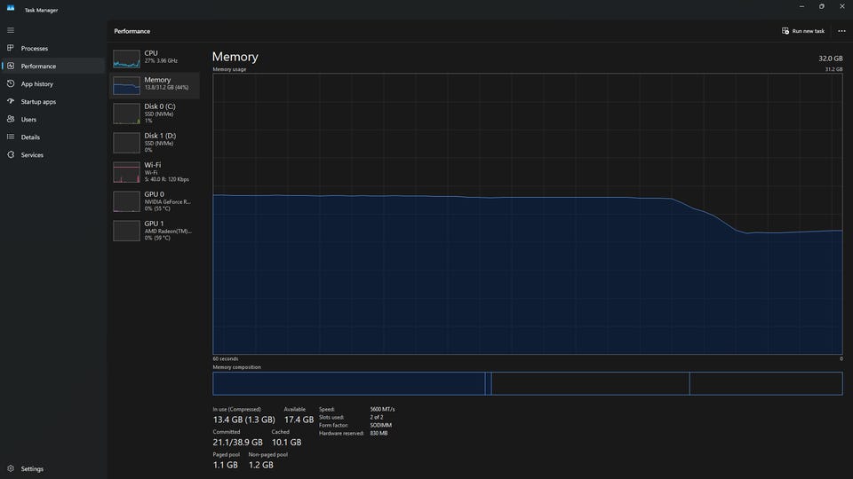Select the Wi-Fi performance entry

pyautogui.click(x=155, y=172)
